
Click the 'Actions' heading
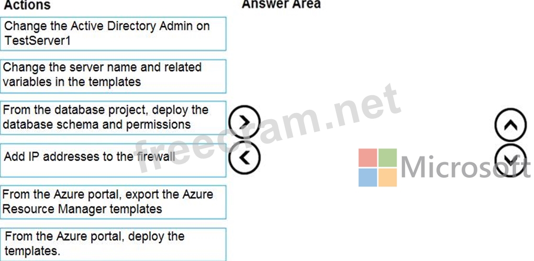27,5
